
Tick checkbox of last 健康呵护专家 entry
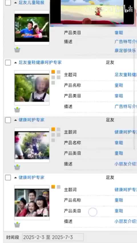8,177
